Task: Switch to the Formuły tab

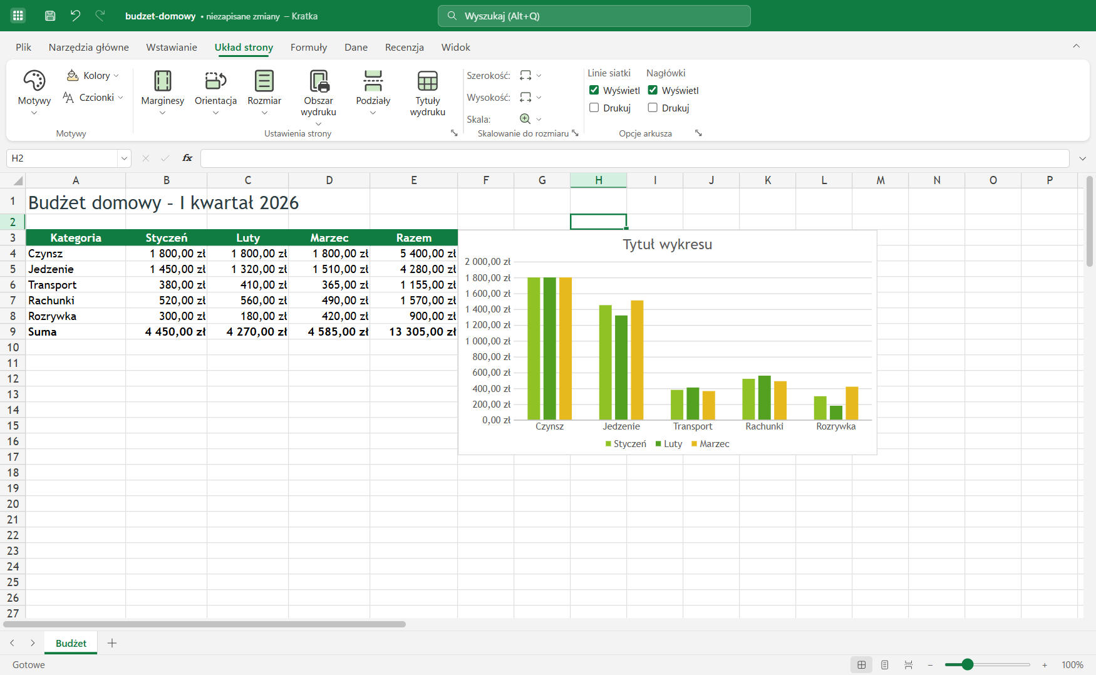Action: (x=309, y=47)
